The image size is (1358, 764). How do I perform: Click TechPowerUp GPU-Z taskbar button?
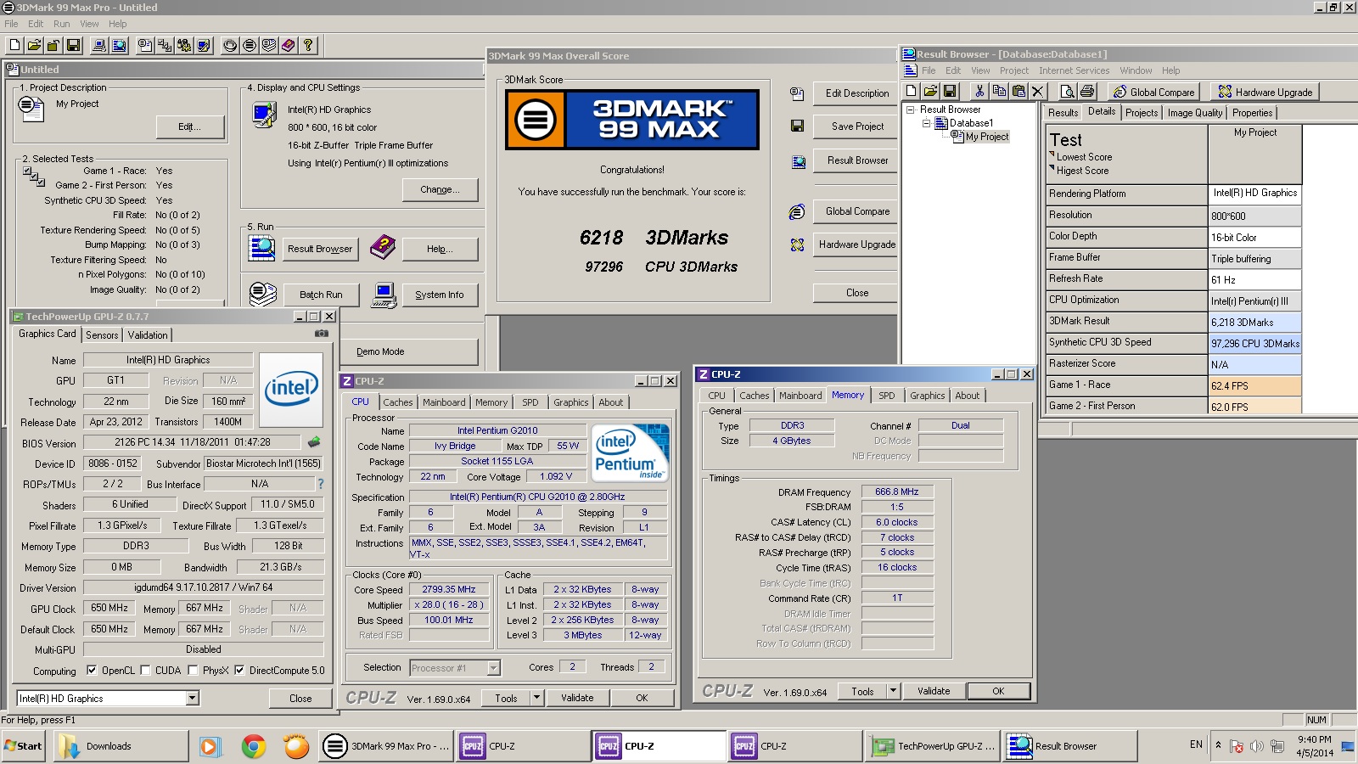[x=934, y=746]
